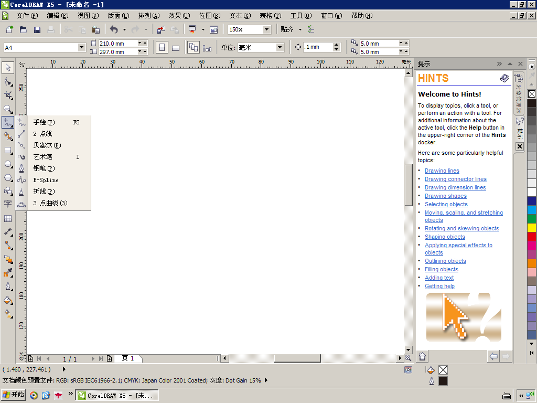Viewport: 537px width, 403px height.
Task: Toggle Portrait page orientation
Action: (x=162, y=48)
